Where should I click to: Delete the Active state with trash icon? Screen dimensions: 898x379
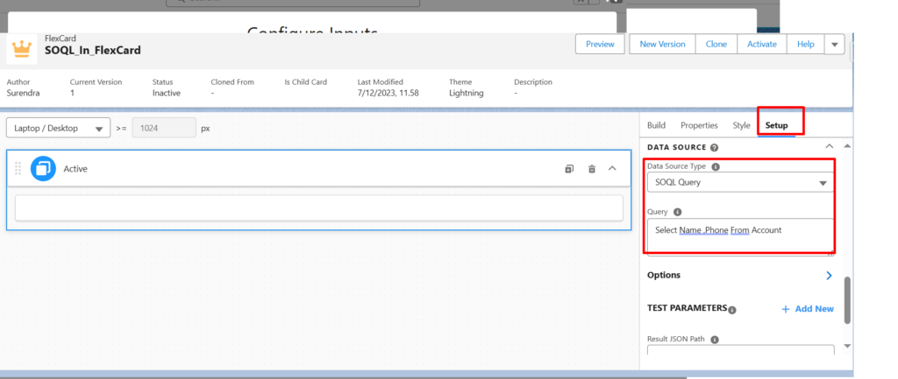coord(592,169)
